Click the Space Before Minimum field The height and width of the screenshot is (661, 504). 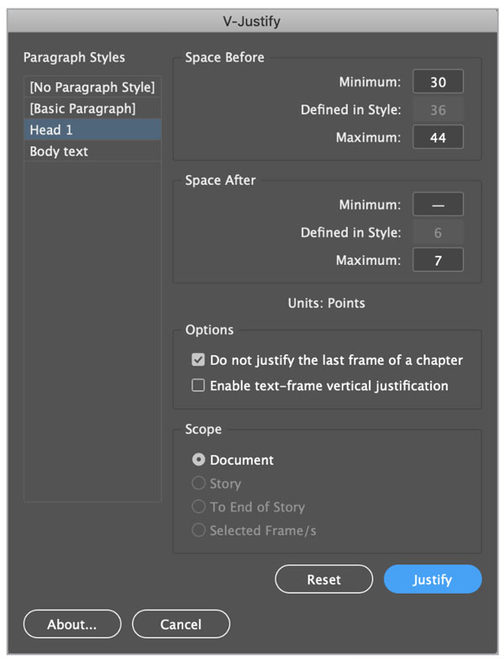438,82
